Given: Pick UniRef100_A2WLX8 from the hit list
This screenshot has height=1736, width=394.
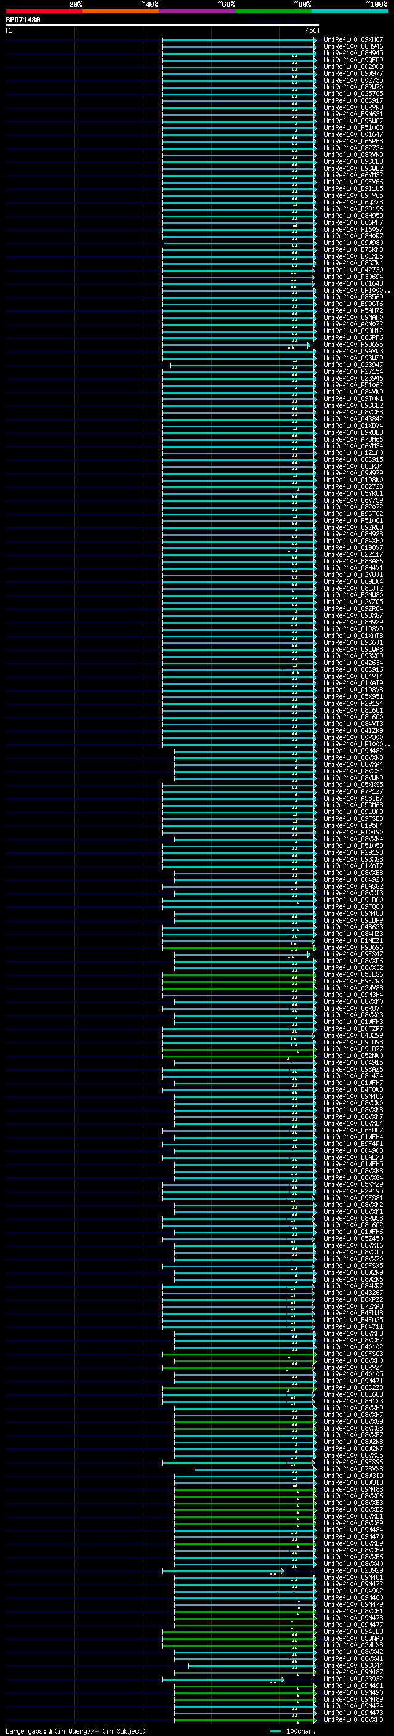Looking at the screenshot, I should click(x=353, y=1645).
